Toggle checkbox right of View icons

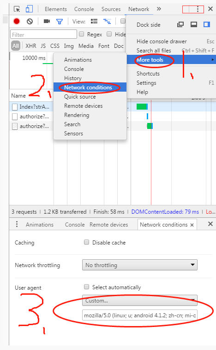(x=123, y=21)
